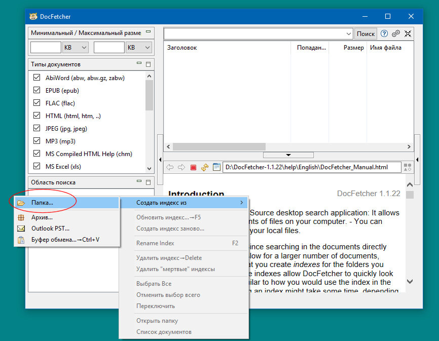Toggle the highlighting icon right of path field

(408, 167)
